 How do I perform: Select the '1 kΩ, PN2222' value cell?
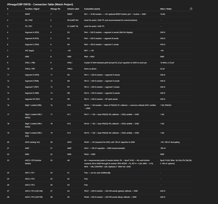coord(166,105)
